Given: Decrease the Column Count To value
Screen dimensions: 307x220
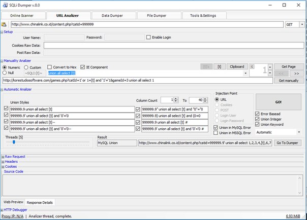Looking at the screenshot, I should tap(205, 101).
